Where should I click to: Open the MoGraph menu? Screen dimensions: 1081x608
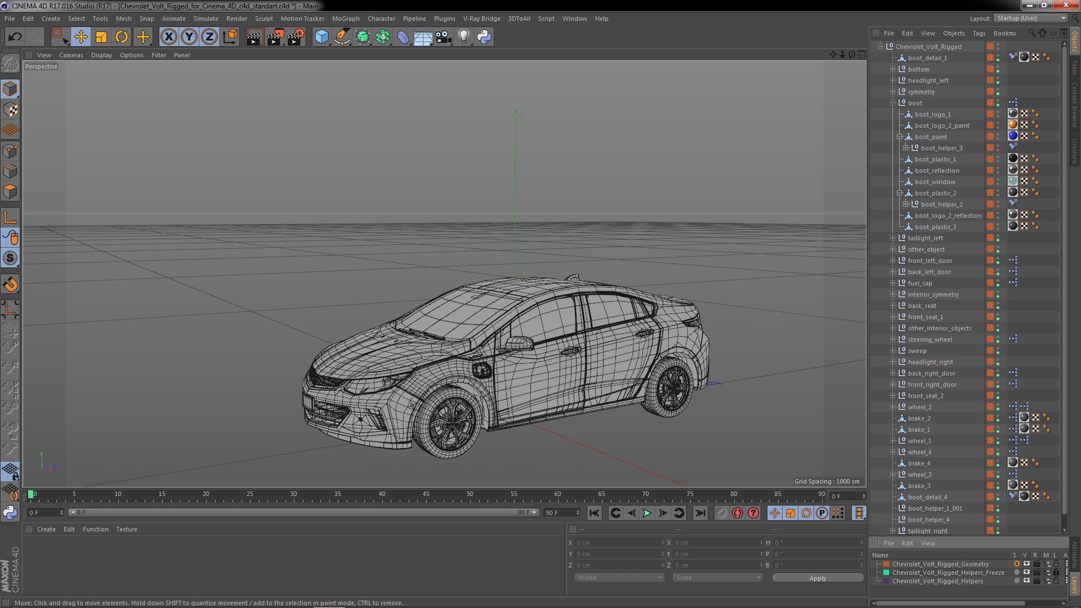[x=346, y=19]
